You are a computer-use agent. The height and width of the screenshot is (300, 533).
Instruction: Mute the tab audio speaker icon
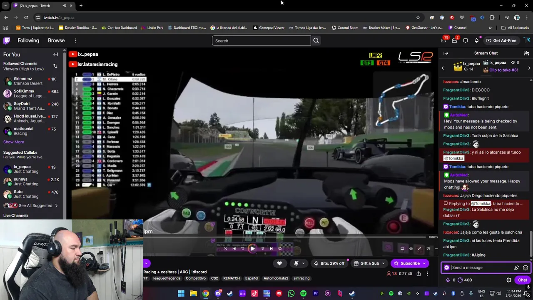coord(64,6)
